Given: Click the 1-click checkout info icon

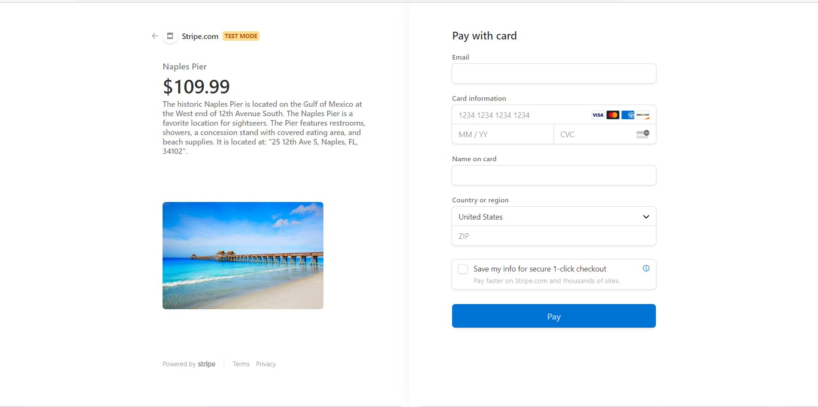Looking at the screenshot, I should [646, 268].
